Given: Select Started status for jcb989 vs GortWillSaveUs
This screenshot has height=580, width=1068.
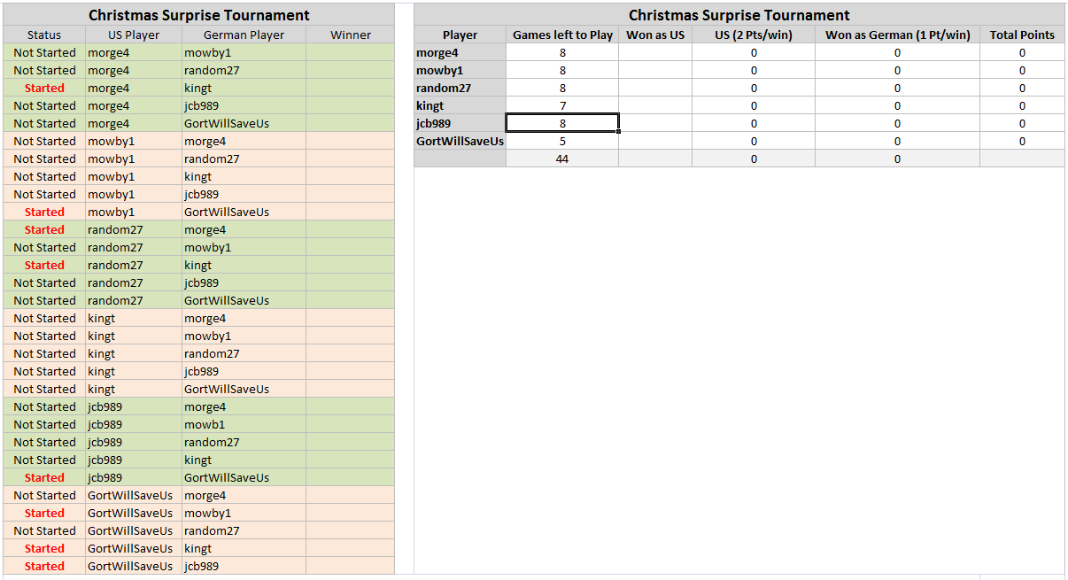Looking at the screenshot, I should (44, 477).
